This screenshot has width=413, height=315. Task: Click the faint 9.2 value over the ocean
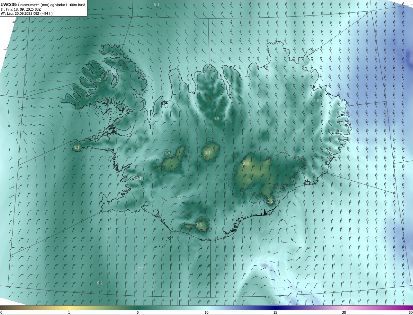[x=382, y=291]
